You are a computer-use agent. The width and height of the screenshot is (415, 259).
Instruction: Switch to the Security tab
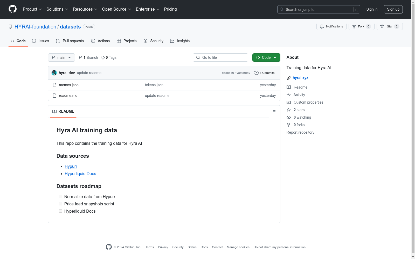(x=154, y=41)
